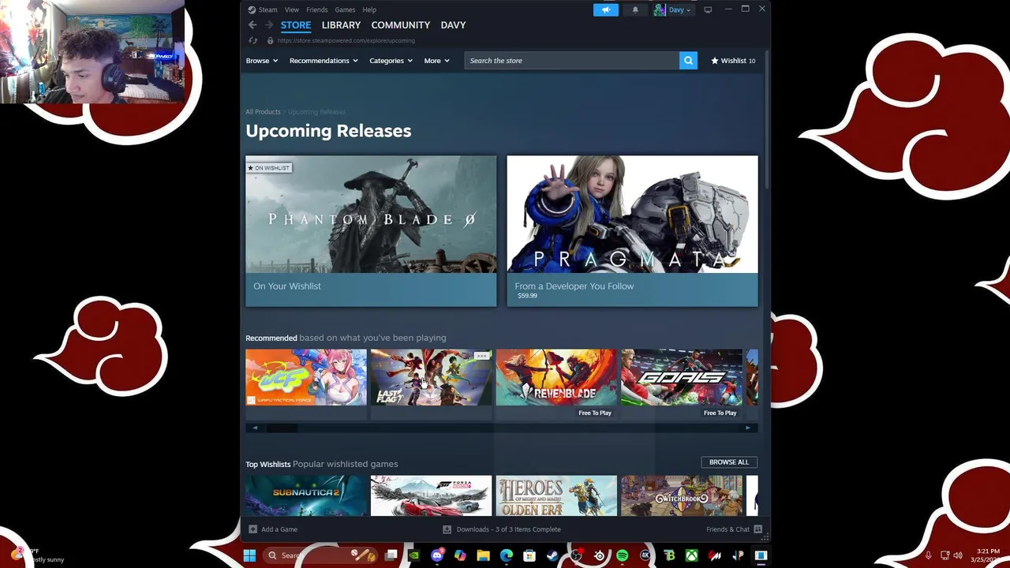Click the system tray volume icon
Image resolution: width=1010 pixels, height=568 pixels.
958,555
